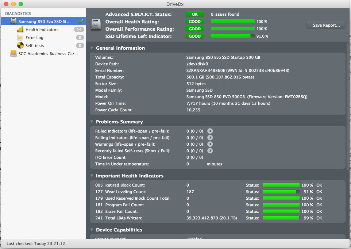Click the GOOD badge for SSD Lifetime Left

pyautogui.click(x=195, y=36)
